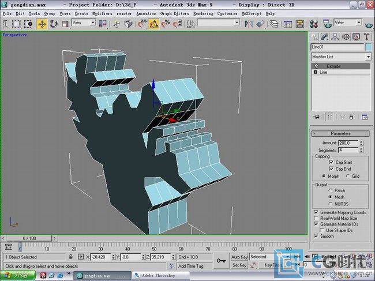Open Curve Editor icon
Screen dimensions: 375x281
pyautogui.click(x=288, y=24)
